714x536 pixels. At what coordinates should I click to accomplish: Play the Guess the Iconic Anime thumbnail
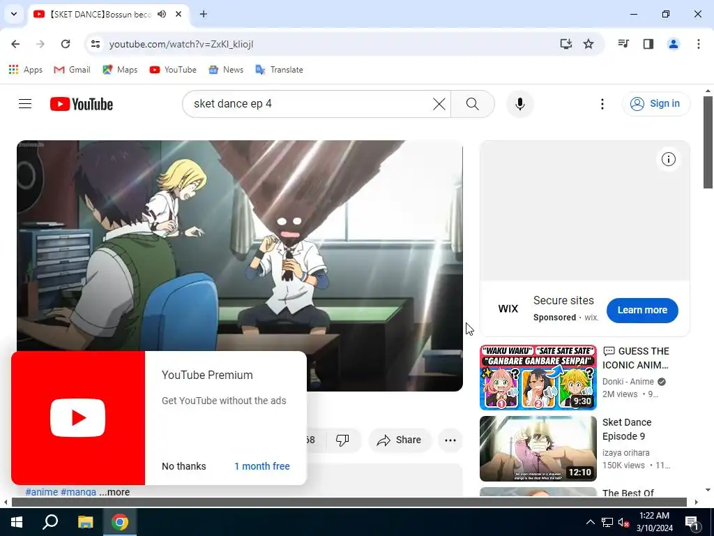pyautogui.click(x=538, y=378)
